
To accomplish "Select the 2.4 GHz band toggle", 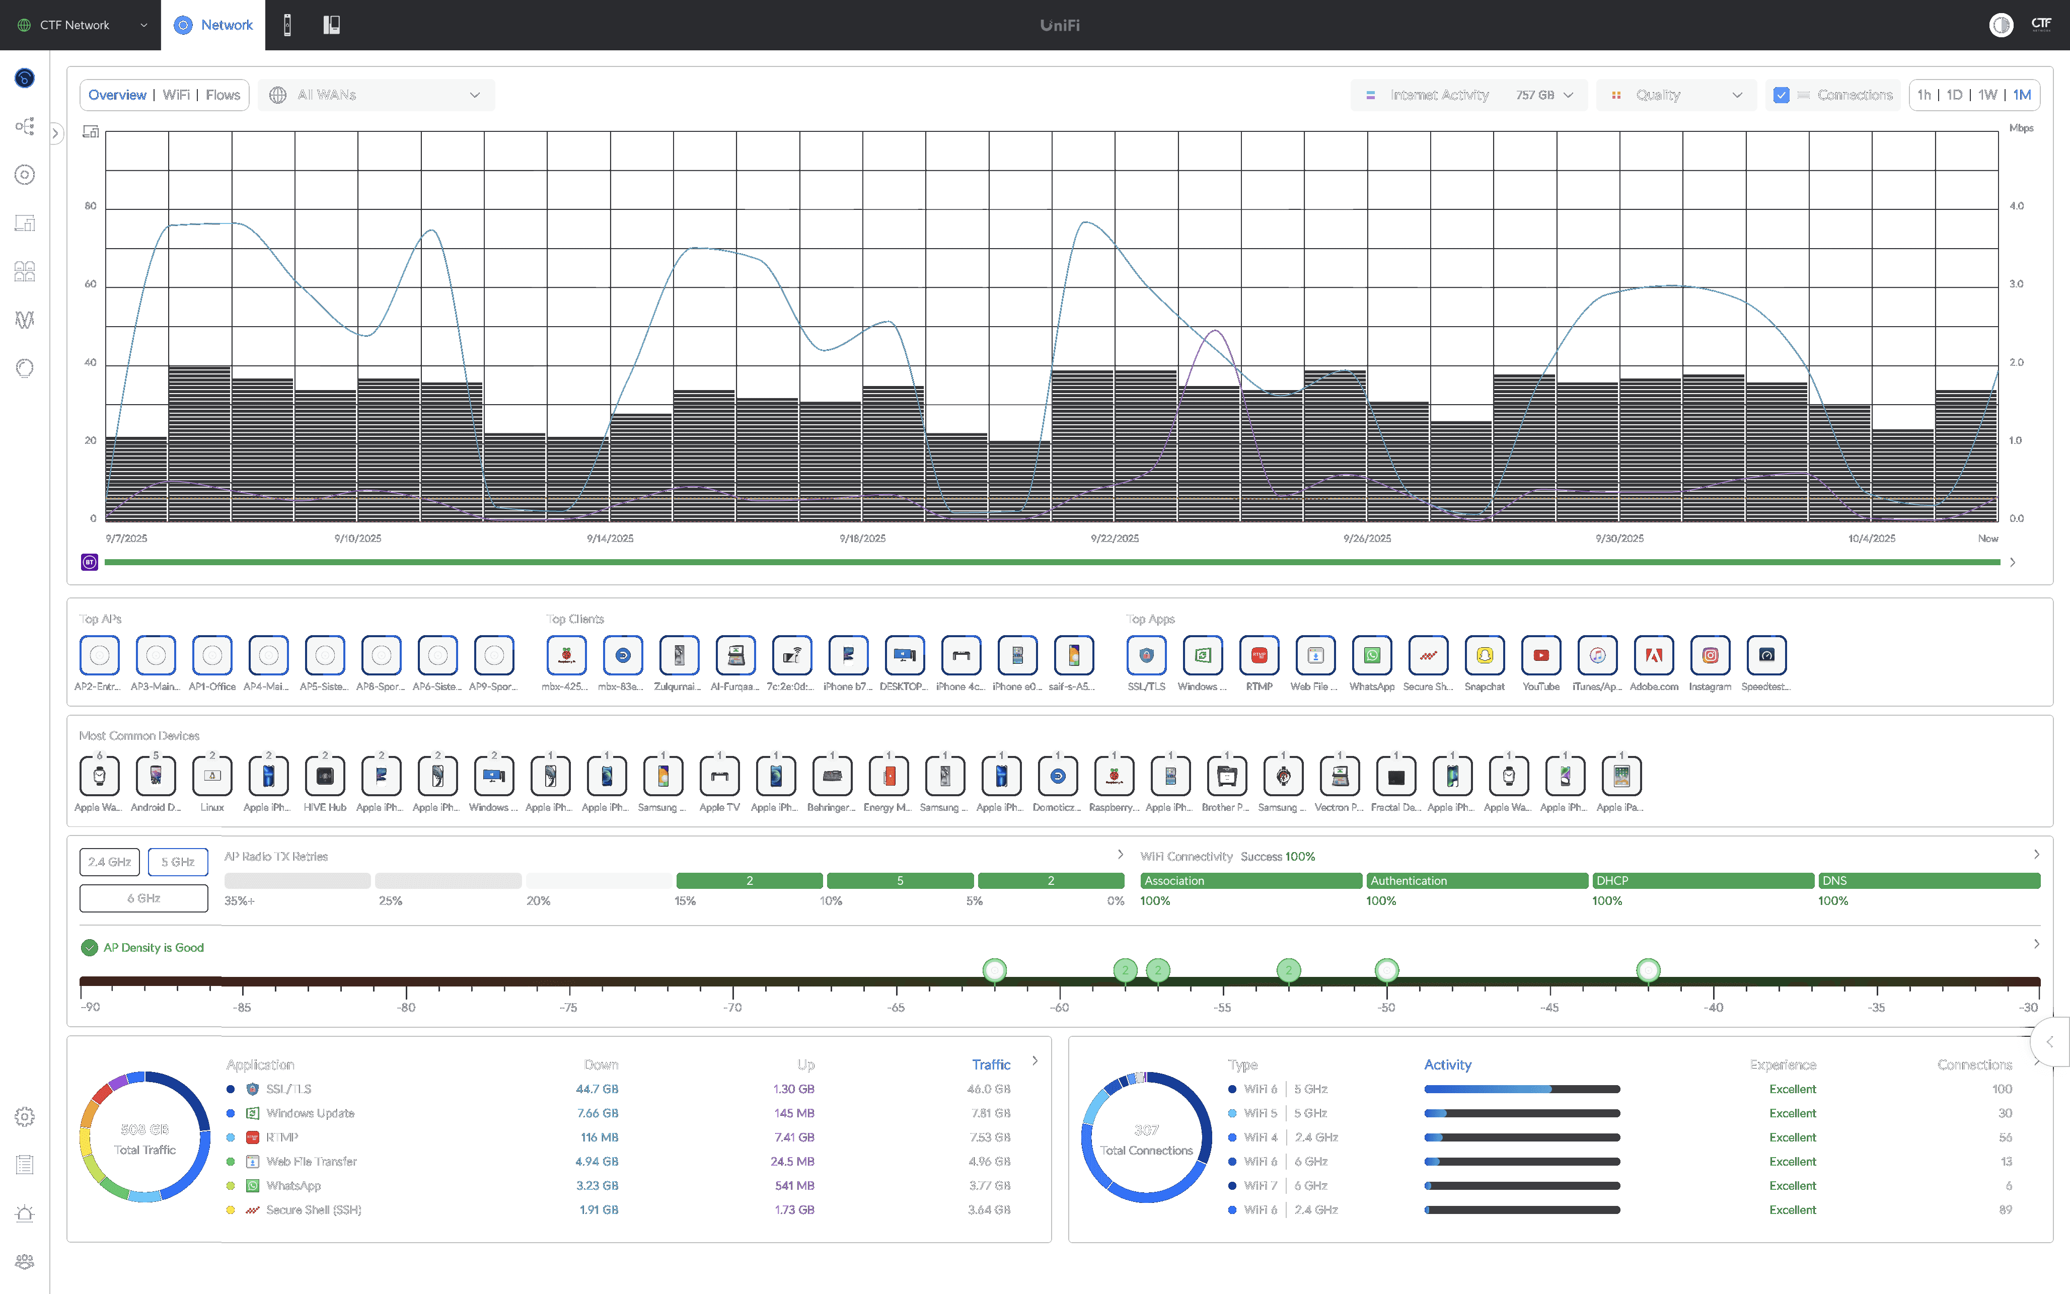I will pos(110,862).
